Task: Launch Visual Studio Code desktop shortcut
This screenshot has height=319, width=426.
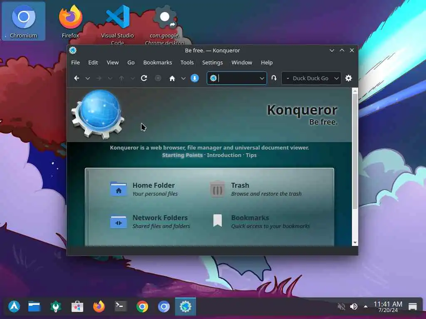Action: pyautogui.click(x=117, y=24)
